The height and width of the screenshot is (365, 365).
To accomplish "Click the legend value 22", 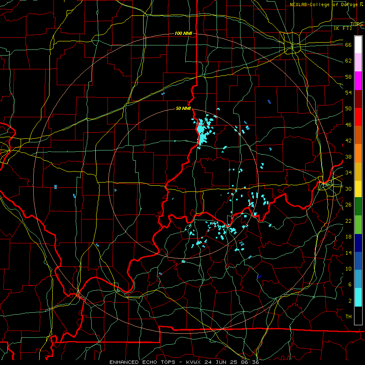I will pyautogui.click(x=348, y=221).
